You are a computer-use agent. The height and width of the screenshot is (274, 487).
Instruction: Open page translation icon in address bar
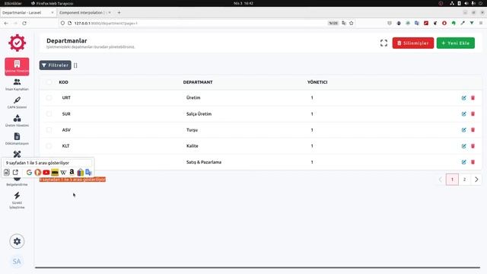pos(344,23)
